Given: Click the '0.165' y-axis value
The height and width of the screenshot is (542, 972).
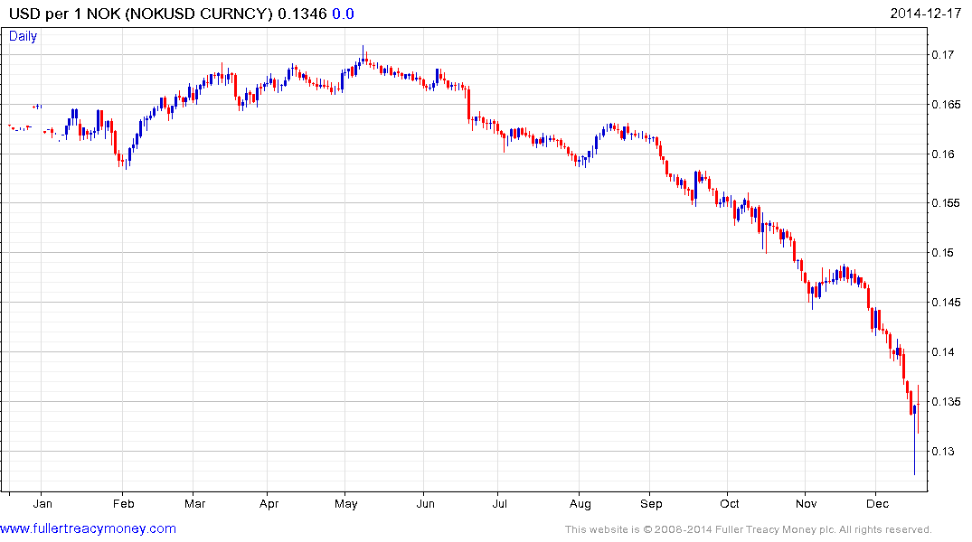Looking at the screenshot, I should coord(946,104).
